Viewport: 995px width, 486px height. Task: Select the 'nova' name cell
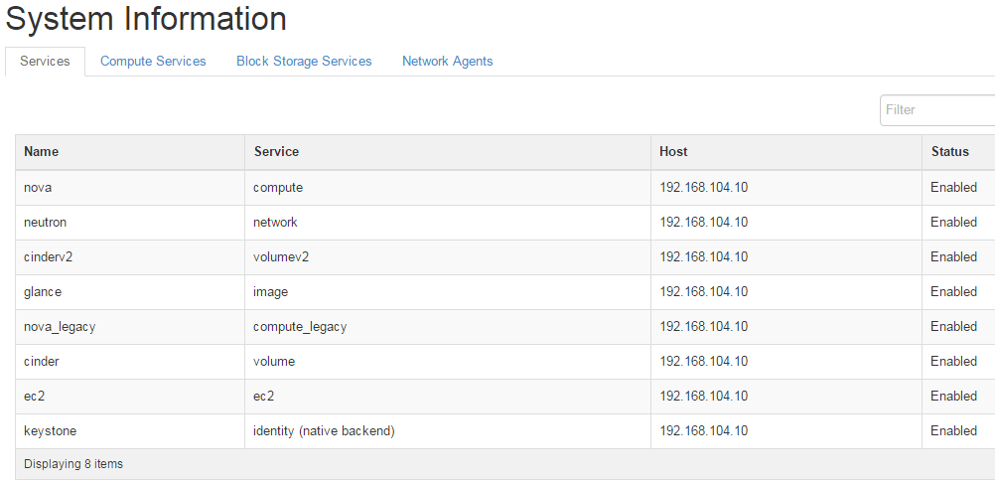point(130,188)
